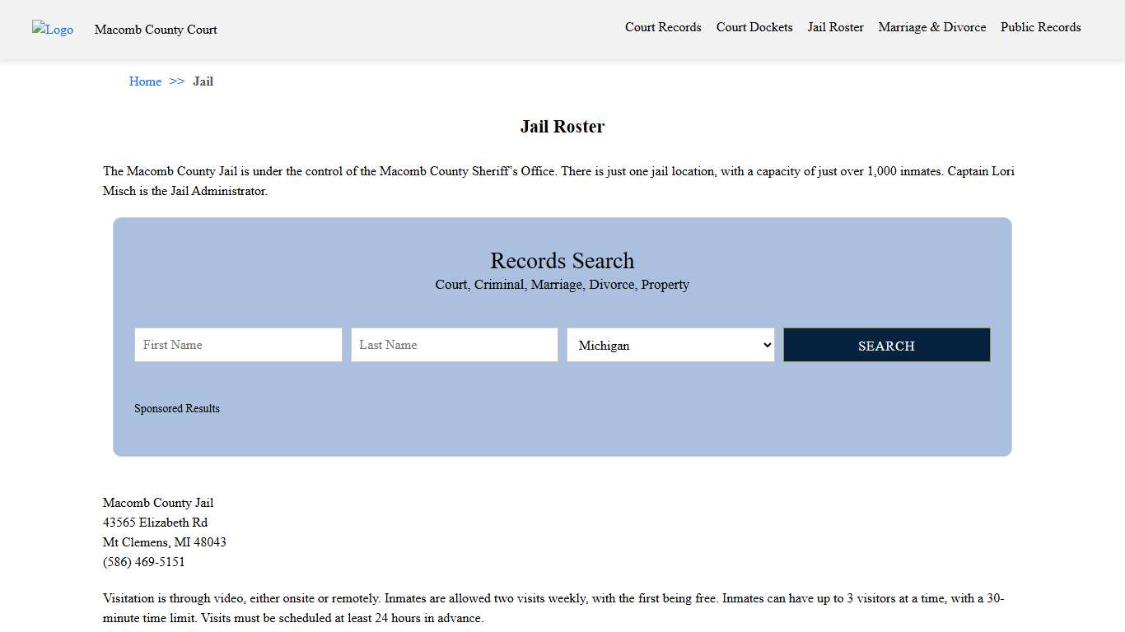Navigate to Home via breadcrumb
Screen dimensions: 1125x632
click(145, 81)
